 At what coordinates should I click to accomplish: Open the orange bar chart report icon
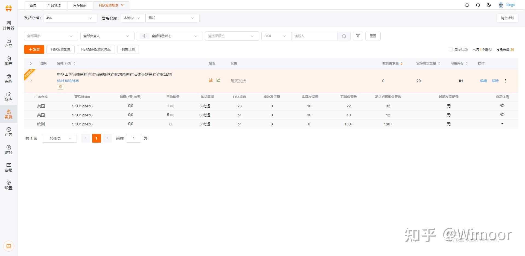tap(211, 80)
